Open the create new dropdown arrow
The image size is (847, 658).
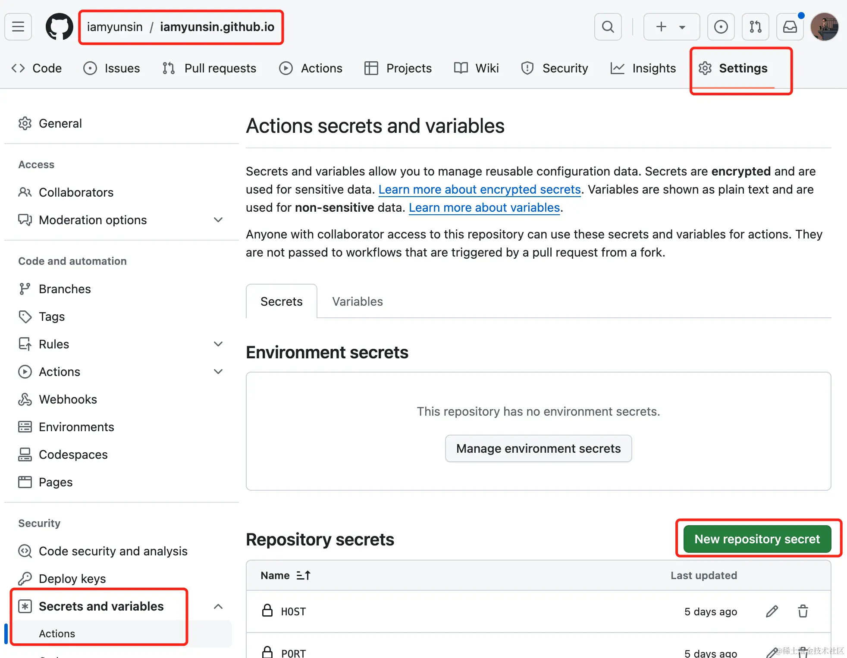[681, 27]
